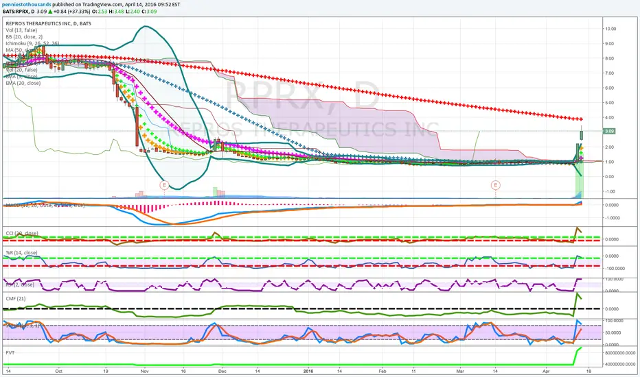Open the penniestothousands author link
This screenshot has width=640, height=377.
tap(27, 5)
